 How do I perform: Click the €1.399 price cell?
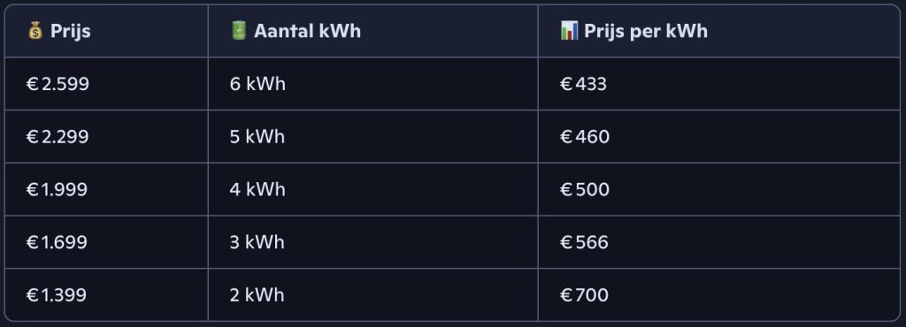[106, 294]
